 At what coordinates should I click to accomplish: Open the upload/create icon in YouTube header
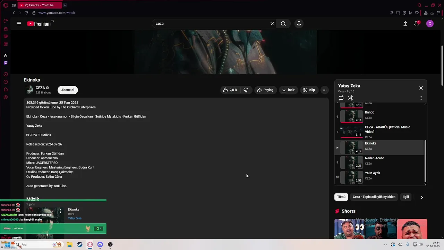(405, 24)
